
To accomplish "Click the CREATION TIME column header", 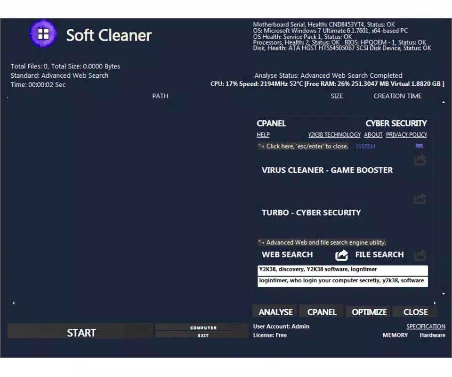I will pyautogui.click(x=397, y=96).
